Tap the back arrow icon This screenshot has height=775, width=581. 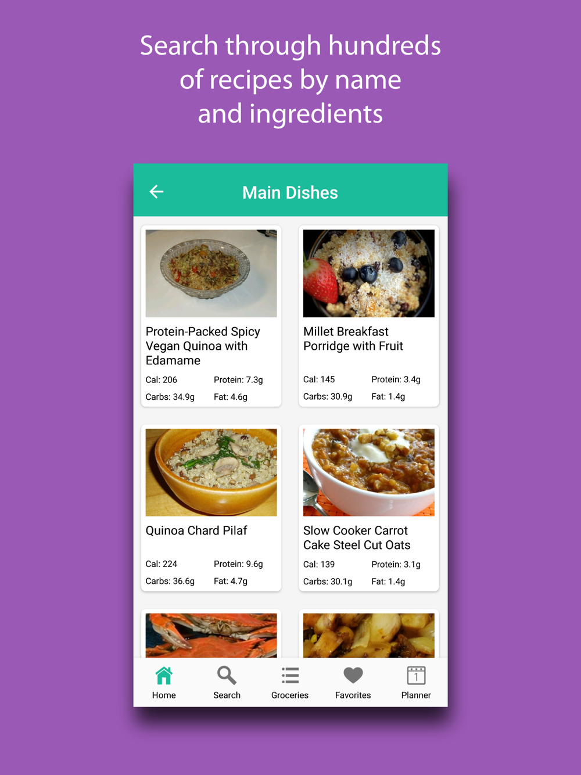pos(156,192)
